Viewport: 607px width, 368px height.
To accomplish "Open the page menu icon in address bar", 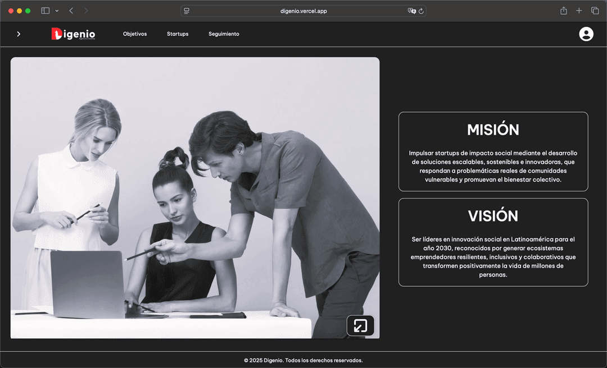I will tap(187, 11).
